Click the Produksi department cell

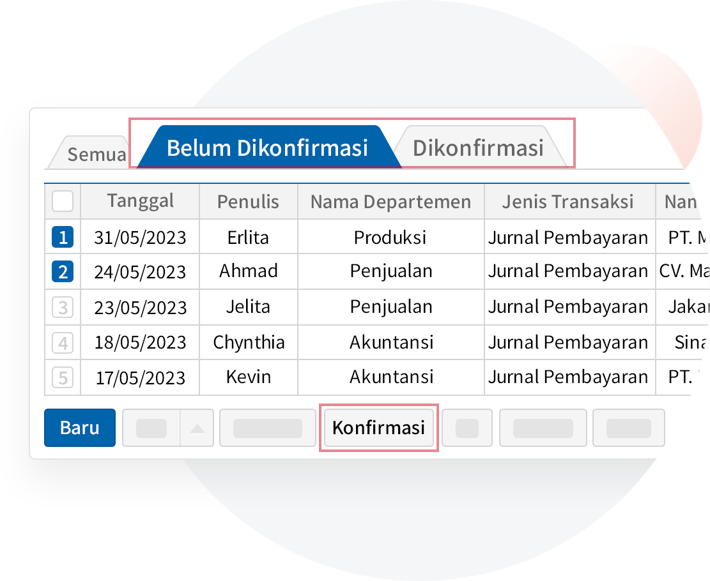(x=390, y=238)
